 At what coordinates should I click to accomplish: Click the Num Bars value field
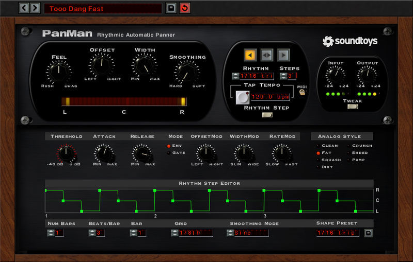59,233
